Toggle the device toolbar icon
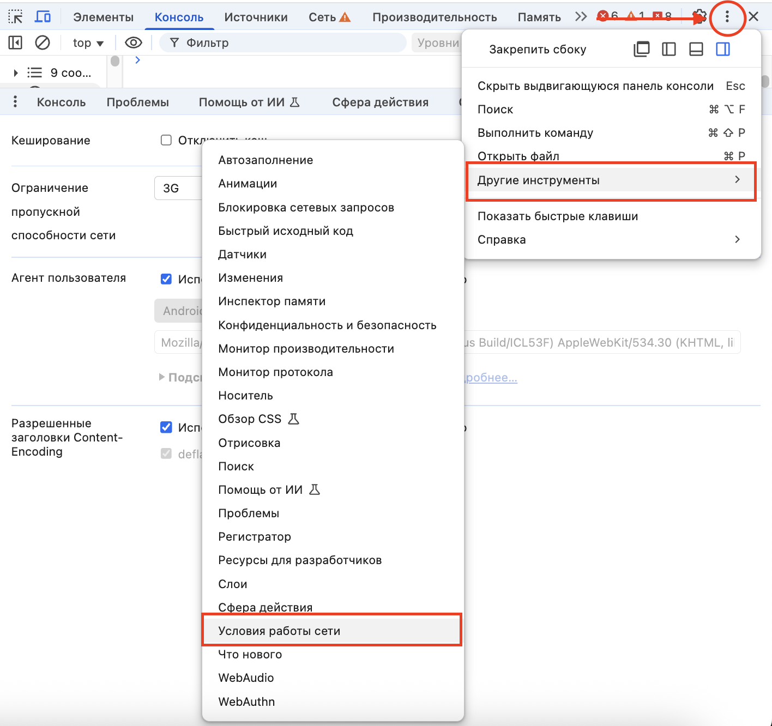Screen dimensions: 772x726 [43, 16]
